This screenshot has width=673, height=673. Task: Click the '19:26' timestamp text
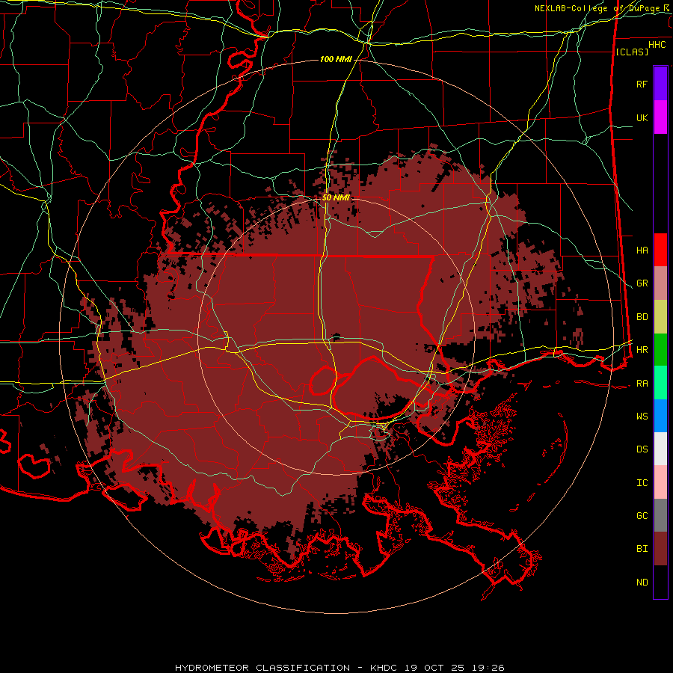click(x=488, y=668)
